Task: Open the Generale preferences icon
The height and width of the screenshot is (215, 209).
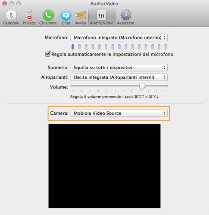Action: [11, 15]
